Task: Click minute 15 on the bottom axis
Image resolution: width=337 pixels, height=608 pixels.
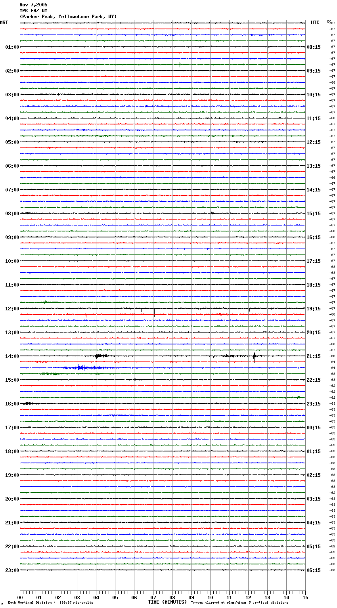Action: [x=305, y=598]
